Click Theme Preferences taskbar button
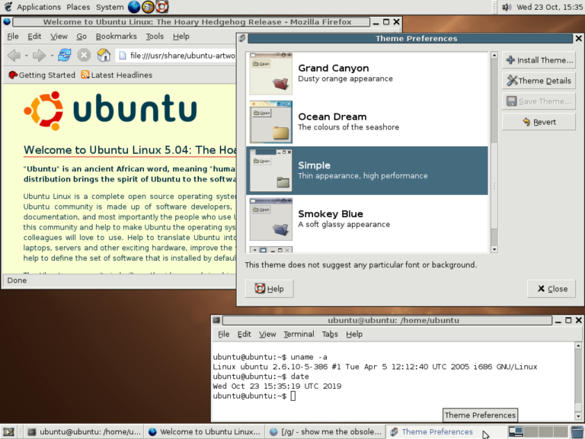 click(444, 432)
